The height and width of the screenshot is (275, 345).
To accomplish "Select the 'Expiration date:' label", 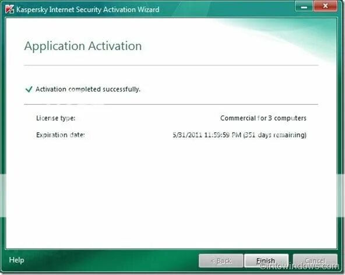I will click(x=61, y=135).
